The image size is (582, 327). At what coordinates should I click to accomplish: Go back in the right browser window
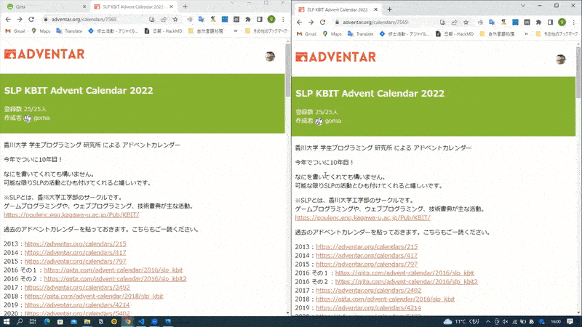[300, 23]
